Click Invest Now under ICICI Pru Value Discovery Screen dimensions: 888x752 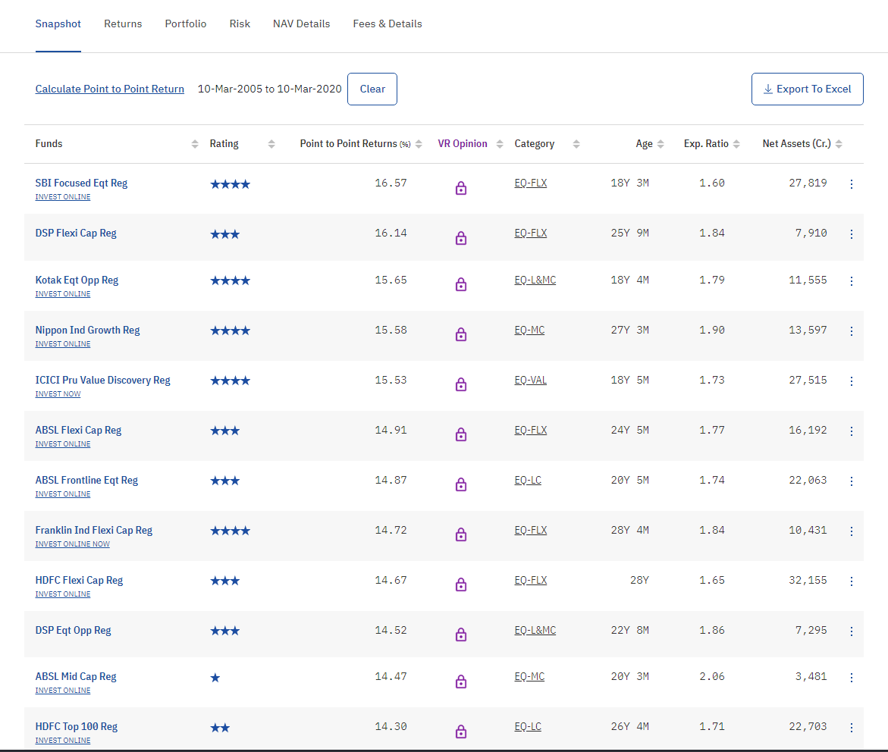tap(58, 394)
